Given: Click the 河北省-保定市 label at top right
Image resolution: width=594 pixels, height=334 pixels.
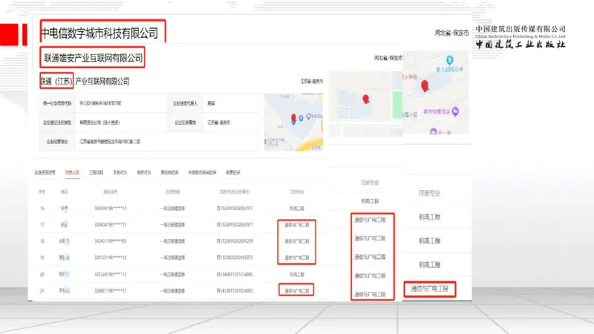Looking at the screenshot, I should (451, 33).
